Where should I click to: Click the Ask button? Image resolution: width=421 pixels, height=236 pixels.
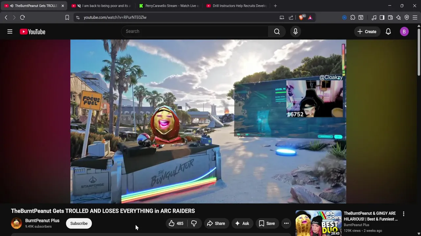coord(242,224)
